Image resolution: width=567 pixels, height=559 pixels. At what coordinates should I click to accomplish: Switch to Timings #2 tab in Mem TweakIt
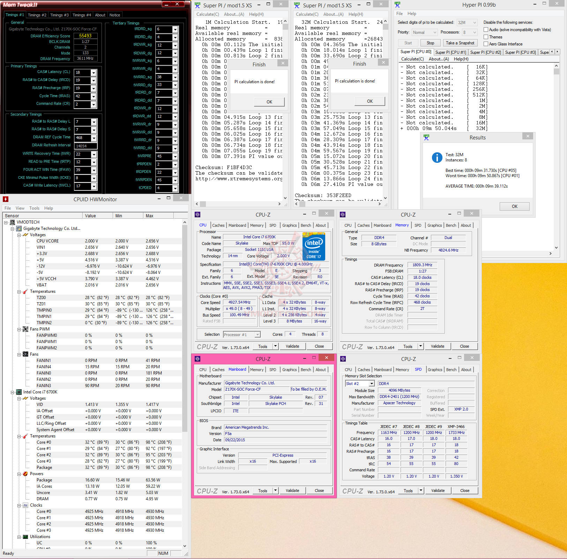[37, 15]
